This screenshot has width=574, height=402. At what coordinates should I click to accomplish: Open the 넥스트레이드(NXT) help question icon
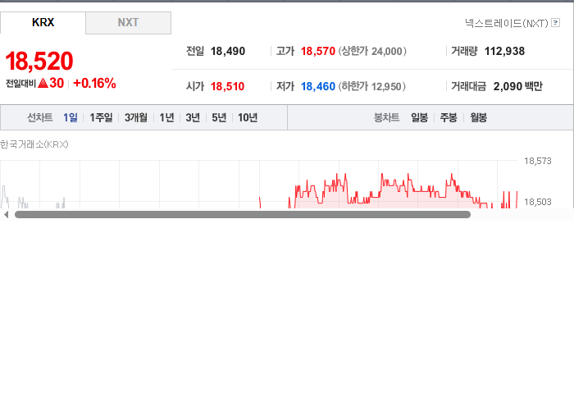click(x=555, y=23)
